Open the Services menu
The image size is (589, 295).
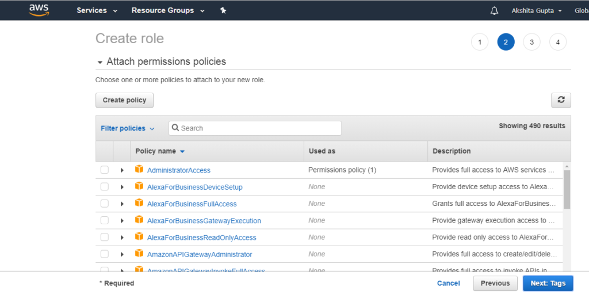(97, 10)
